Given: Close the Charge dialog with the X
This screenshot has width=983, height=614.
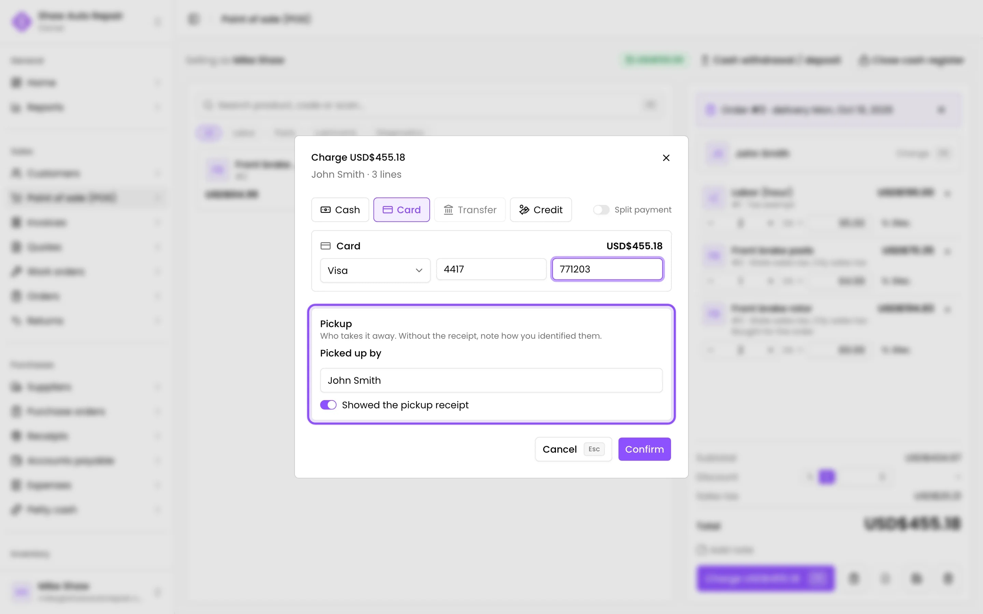Looking at the screenshot, I should (x=666, y=158).
